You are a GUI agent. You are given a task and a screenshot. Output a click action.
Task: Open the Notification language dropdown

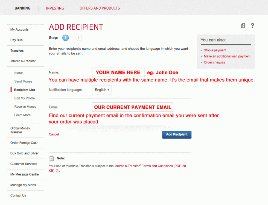[x=102, y=90]
